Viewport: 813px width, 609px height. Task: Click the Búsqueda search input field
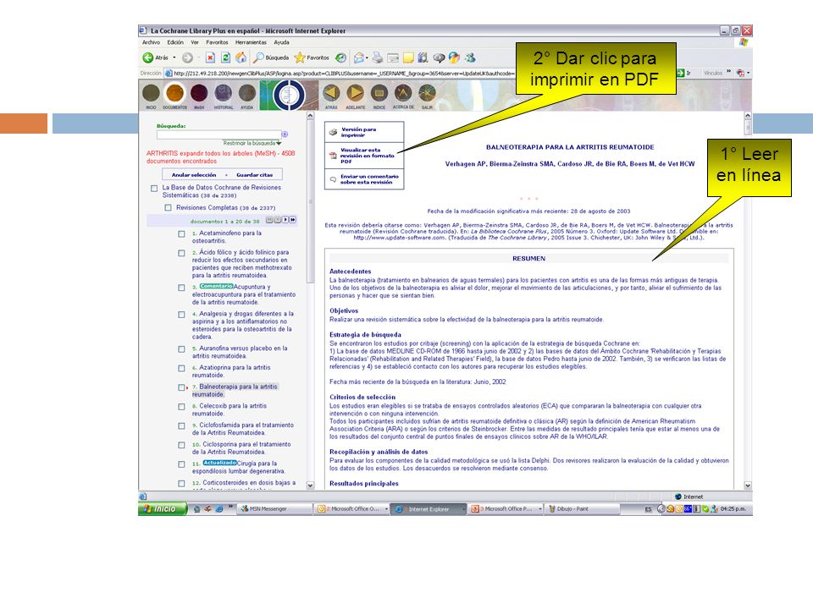(x=218, y=134)
